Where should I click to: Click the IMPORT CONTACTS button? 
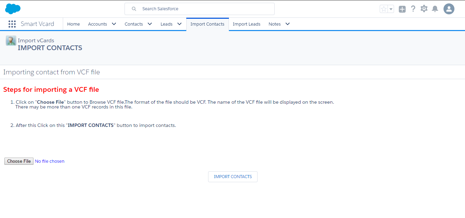[233, 177]
